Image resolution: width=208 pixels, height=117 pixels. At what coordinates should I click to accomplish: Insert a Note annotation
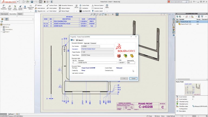click(25, 7)
